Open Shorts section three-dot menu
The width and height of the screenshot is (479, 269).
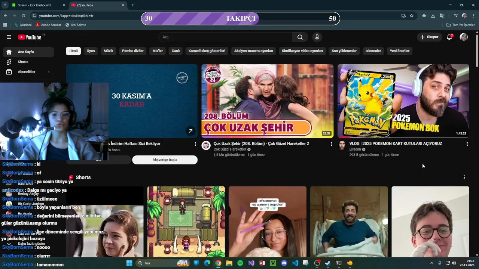point(464,177)
